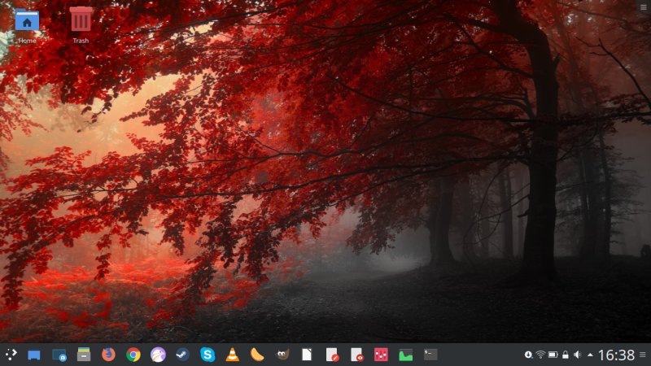The width and height of the screenshot is (651, 366).
Task: Launch GIMP from the taskbar
Action: [282, 355]
